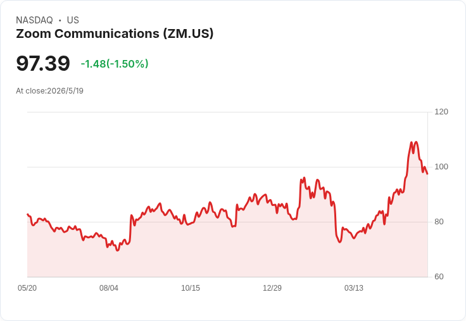Image resolution: width=466 pixels, height=321 pixels.
Task: Click the 80 price axis label
Action: (x=439, y=222)
